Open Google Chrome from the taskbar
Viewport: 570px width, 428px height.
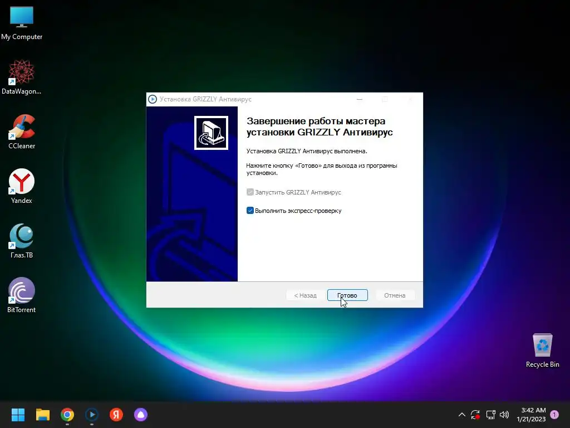click(x=67, y=415)
